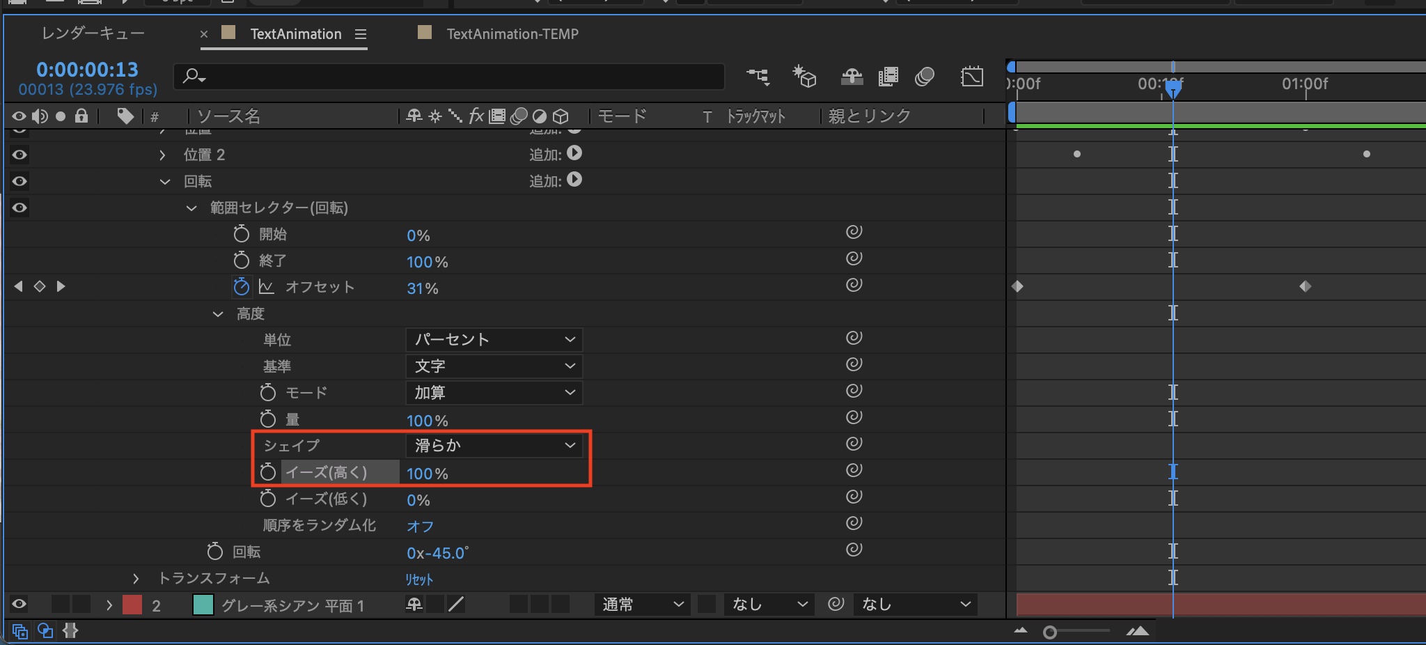Screen dimensions: 1426x645
Task: Toggle 順序をランダム化 オフ value
Action: pyautogui.click(x=420, y=527)
